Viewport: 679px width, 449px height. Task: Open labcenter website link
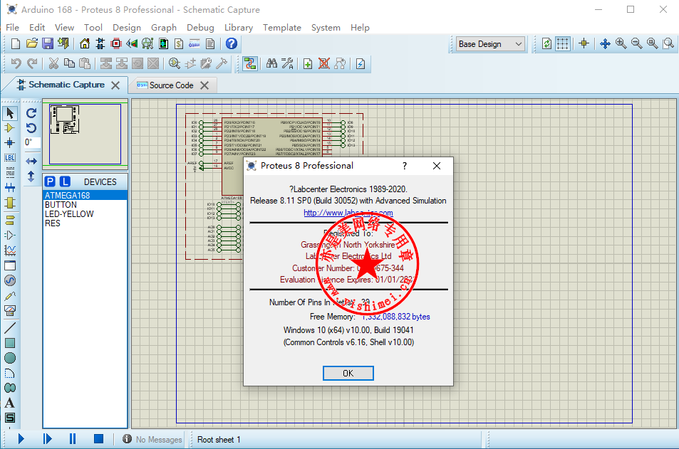348,213
